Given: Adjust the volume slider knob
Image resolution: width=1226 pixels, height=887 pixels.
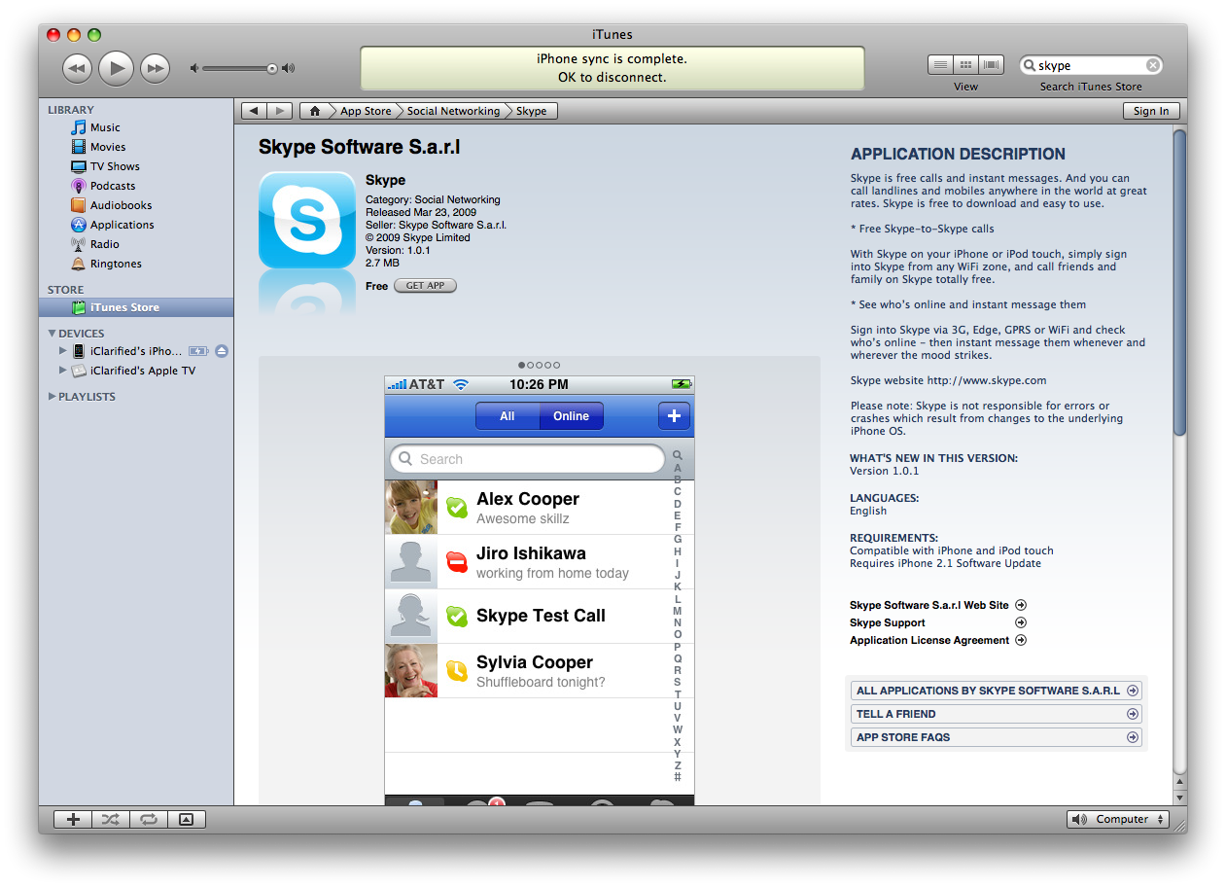Looking at the screenshot, I should coord(272,68).
